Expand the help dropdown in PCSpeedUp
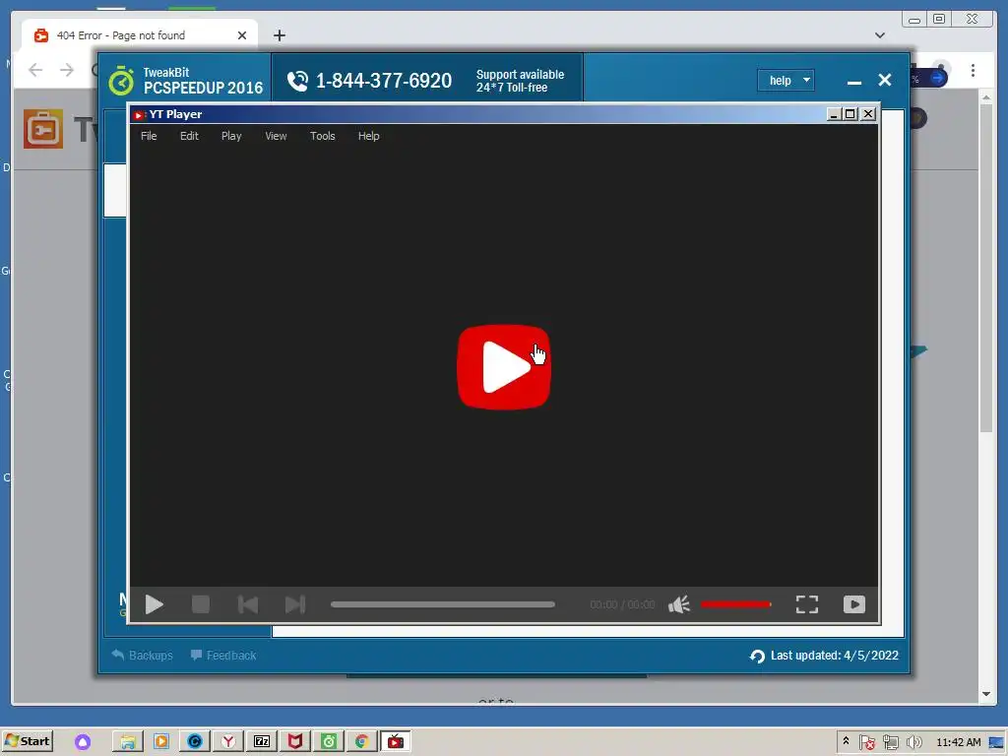Screen dimensions: 1008x756 786,81
